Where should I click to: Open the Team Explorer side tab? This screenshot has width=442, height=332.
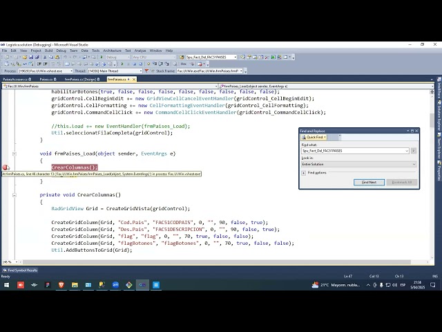439,146
